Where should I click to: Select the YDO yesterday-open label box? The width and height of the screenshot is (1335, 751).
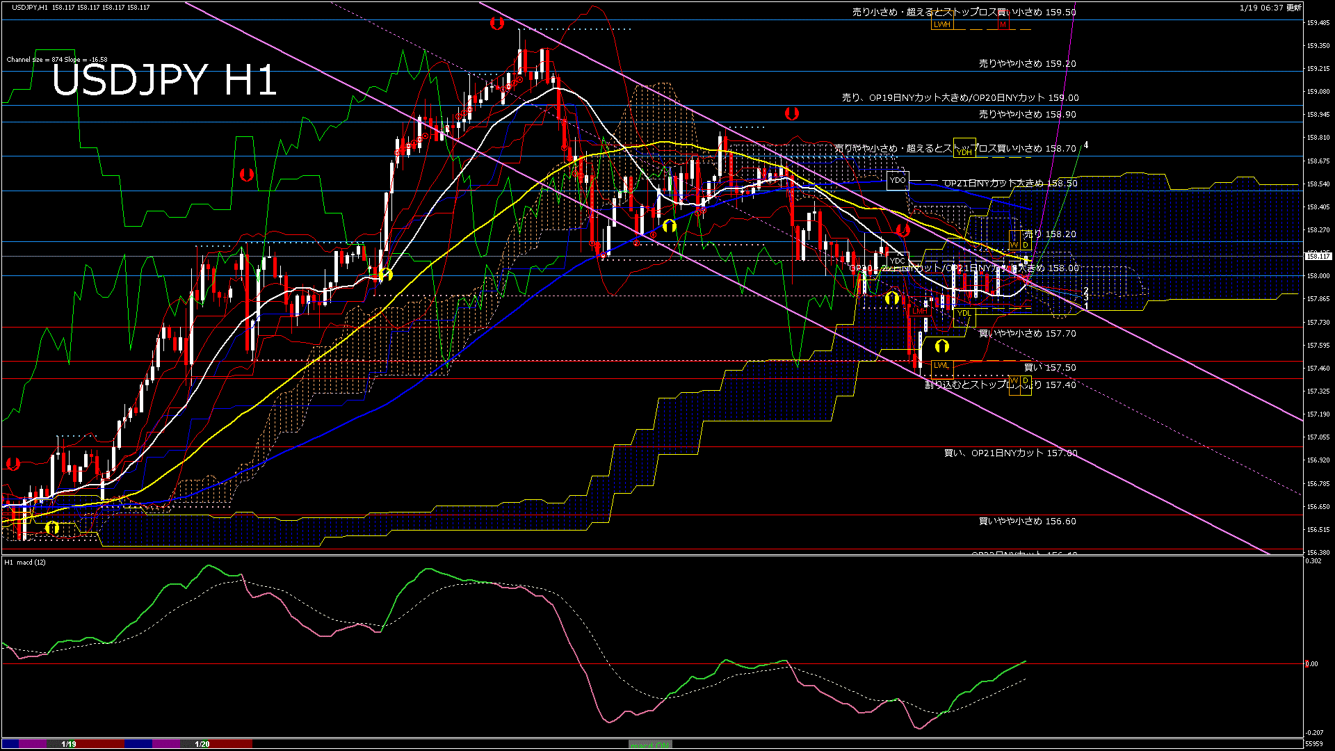click(x=898, y=181)
